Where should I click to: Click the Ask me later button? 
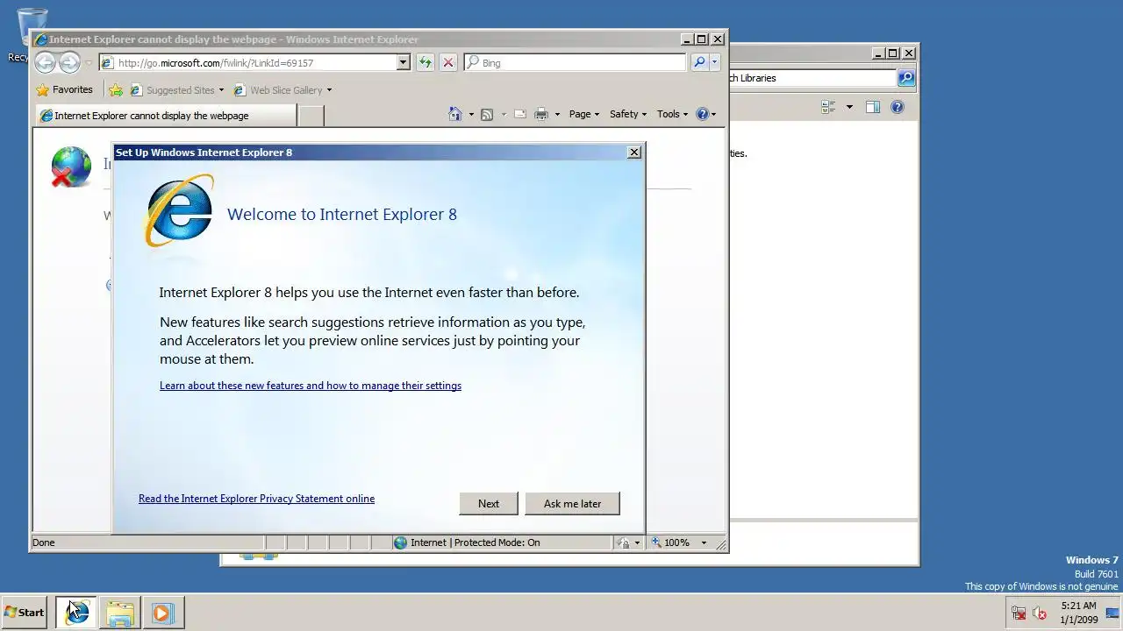[572, 503]
